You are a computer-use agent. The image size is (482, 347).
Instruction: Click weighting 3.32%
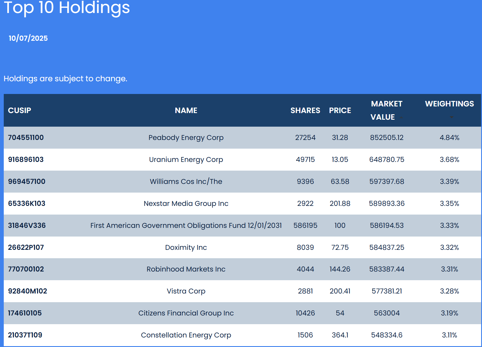(x=450, y=248)
